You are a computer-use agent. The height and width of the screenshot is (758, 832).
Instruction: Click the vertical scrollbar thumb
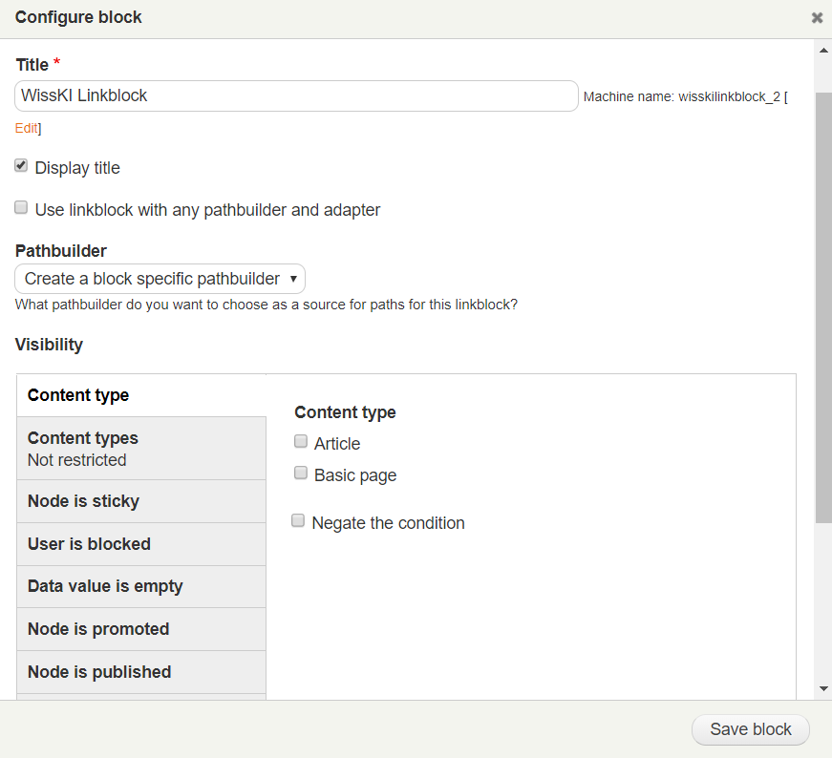point(823,305)
